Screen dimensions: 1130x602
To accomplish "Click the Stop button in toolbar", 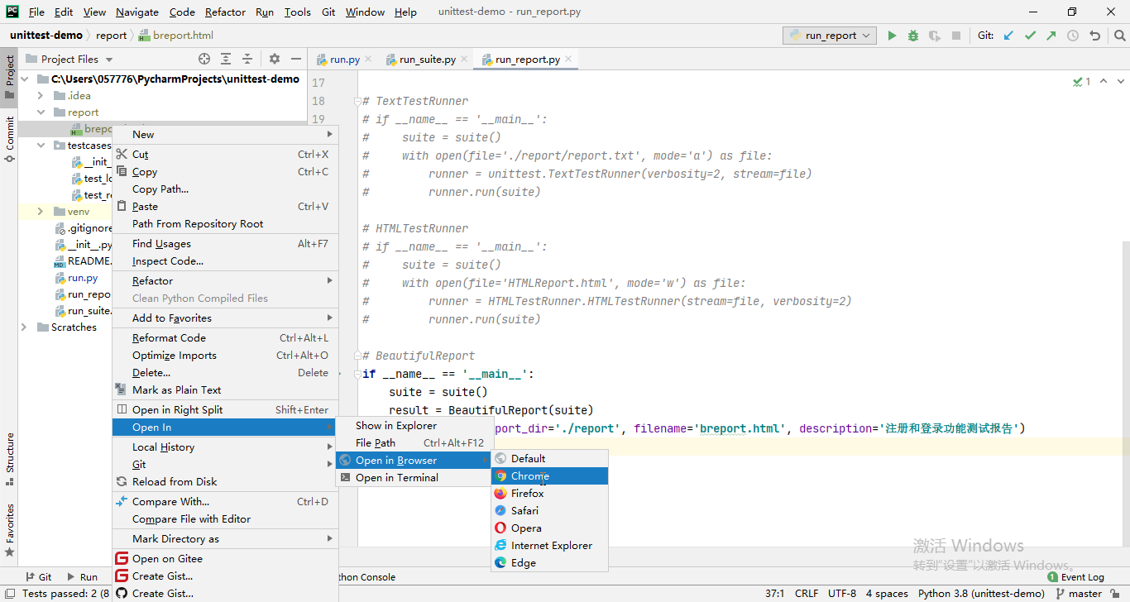I will 956,36.
